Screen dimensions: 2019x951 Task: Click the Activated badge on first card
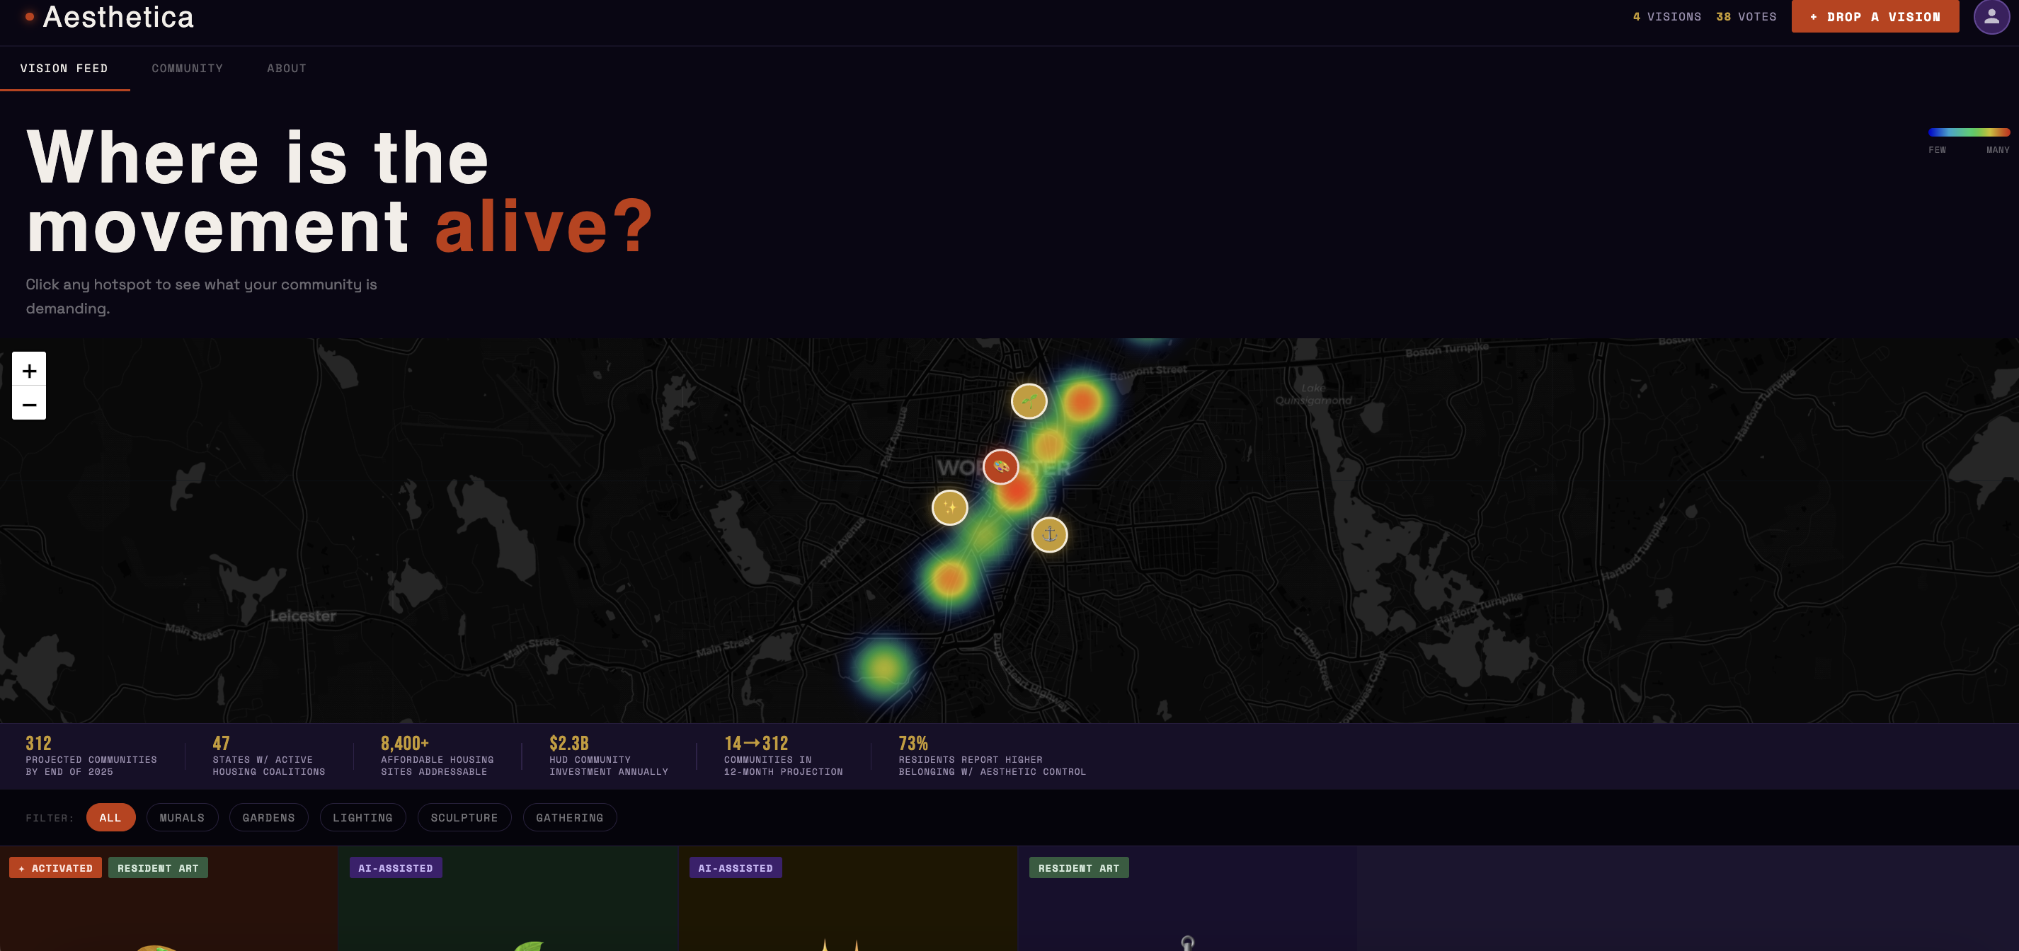coord(56,868)
